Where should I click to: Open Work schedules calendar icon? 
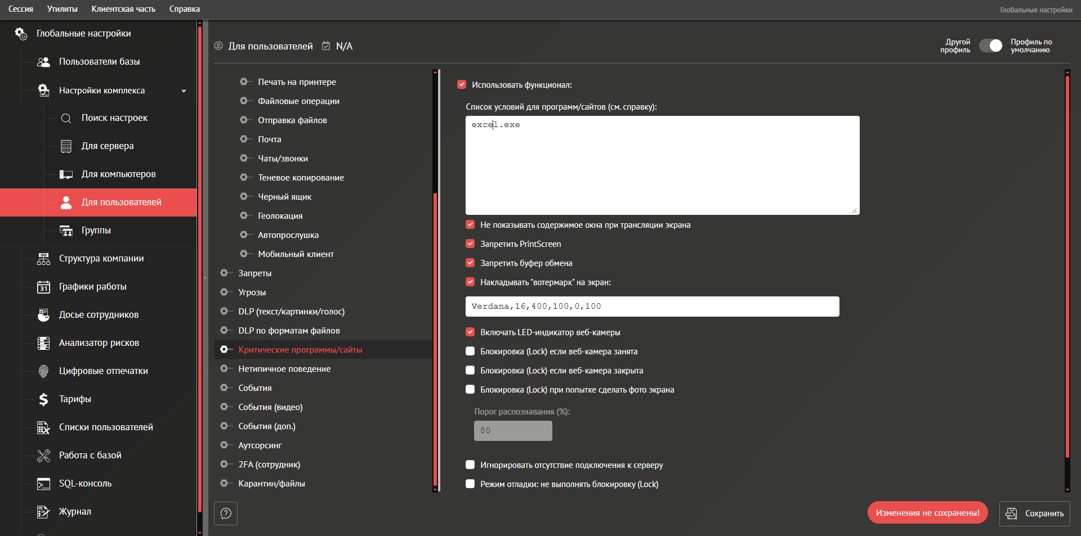(x=43, y=287)
